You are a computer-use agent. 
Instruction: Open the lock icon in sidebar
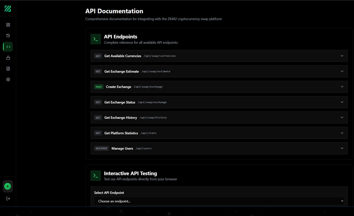(8, 58)
